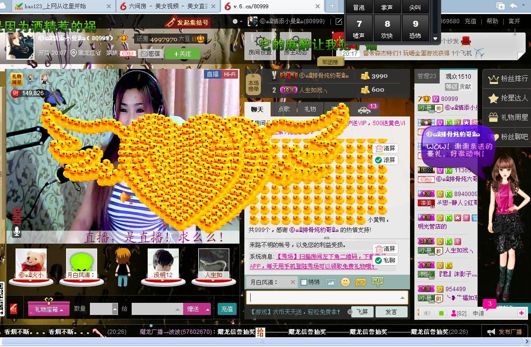Expand the 礼物宝箱 gift box menu
Viewport: 531px width, 347px height.
click(x=49, y=309)
